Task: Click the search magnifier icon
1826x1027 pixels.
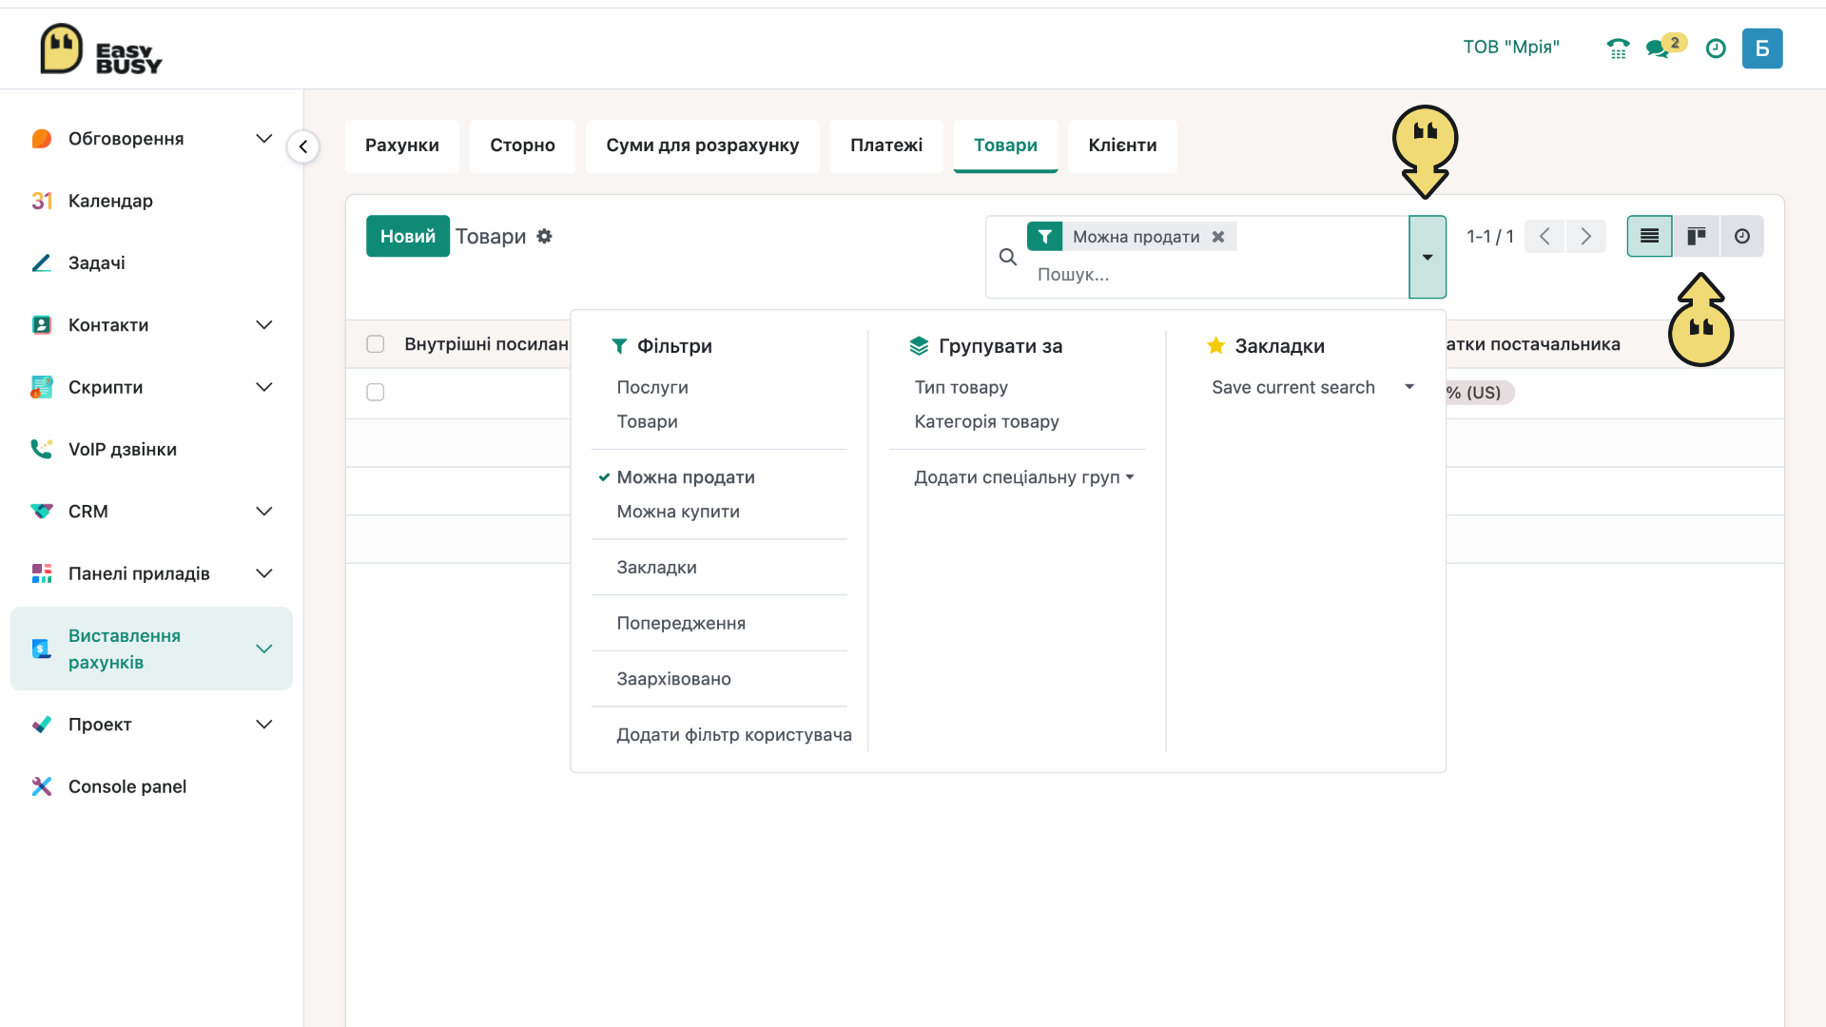Action: pyautogui.click(x=1008, y=257)
